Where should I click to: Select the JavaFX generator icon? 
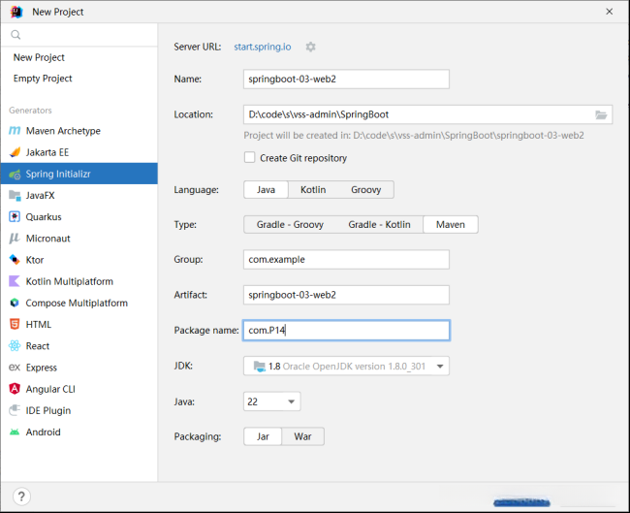[x=16, y=195]
